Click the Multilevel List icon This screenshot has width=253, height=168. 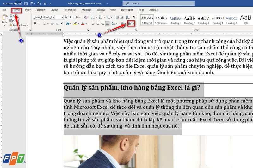(108, 17)
